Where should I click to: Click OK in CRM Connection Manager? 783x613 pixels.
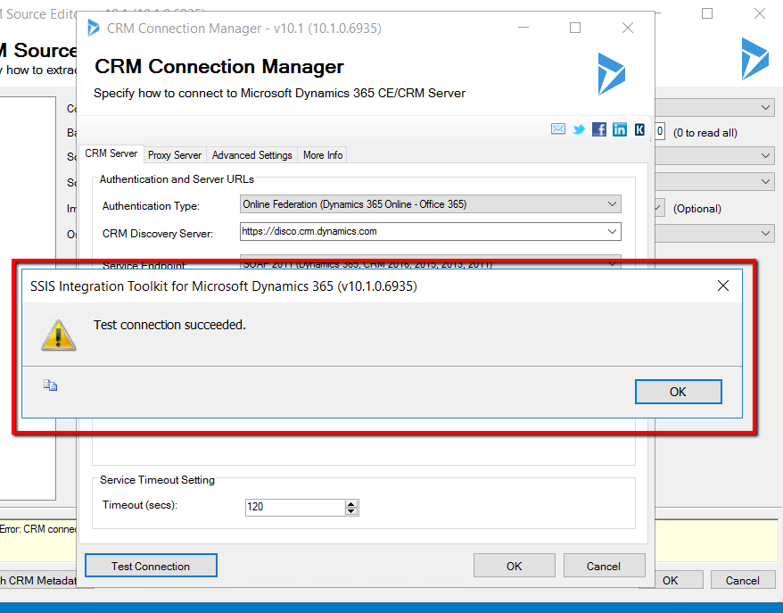(x=514, y=566)
